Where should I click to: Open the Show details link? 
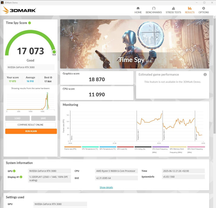(106, 187)
